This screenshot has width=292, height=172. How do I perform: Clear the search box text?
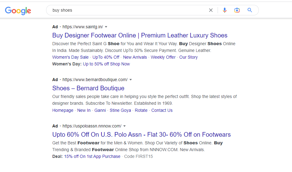pyautogui.click(x=211, y=10)
